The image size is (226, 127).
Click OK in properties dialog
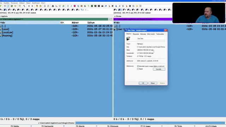(143, 83)
